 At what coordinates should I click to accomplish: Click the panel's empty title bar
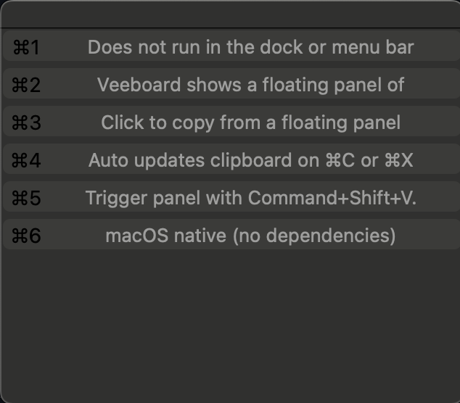pos(231,14)
